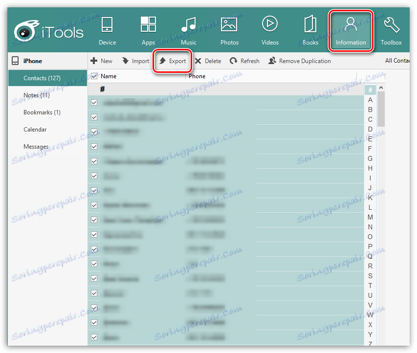Open the Information person icon
417x353 pixels.
point(351,24)
